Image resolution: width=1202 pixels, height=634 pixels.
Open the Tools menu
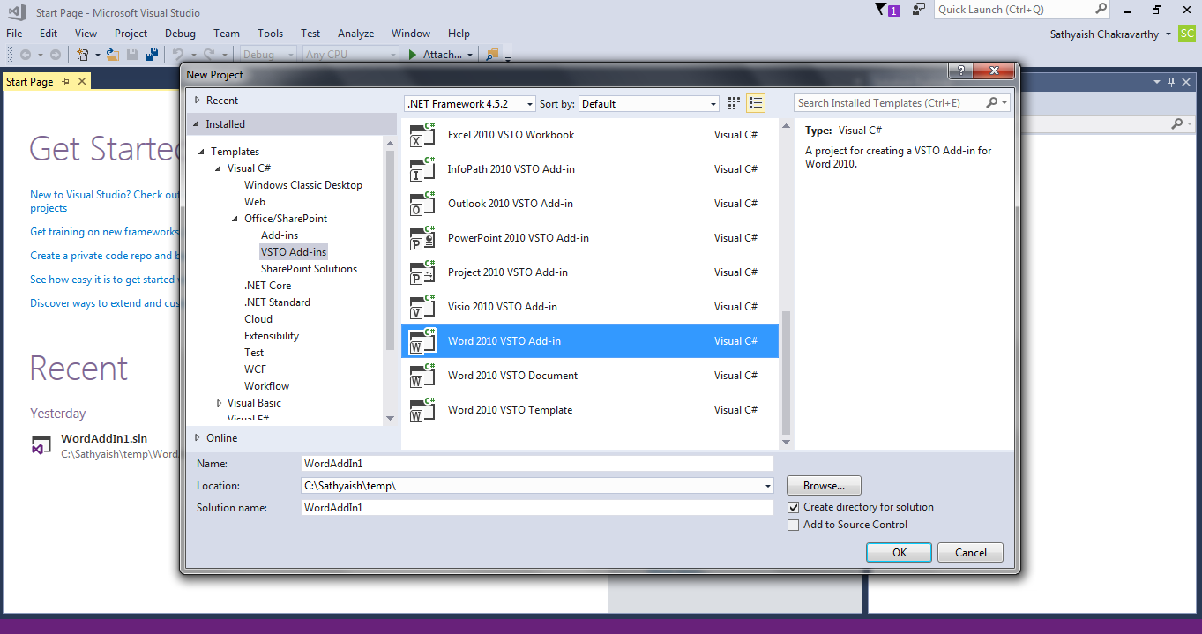270,34
